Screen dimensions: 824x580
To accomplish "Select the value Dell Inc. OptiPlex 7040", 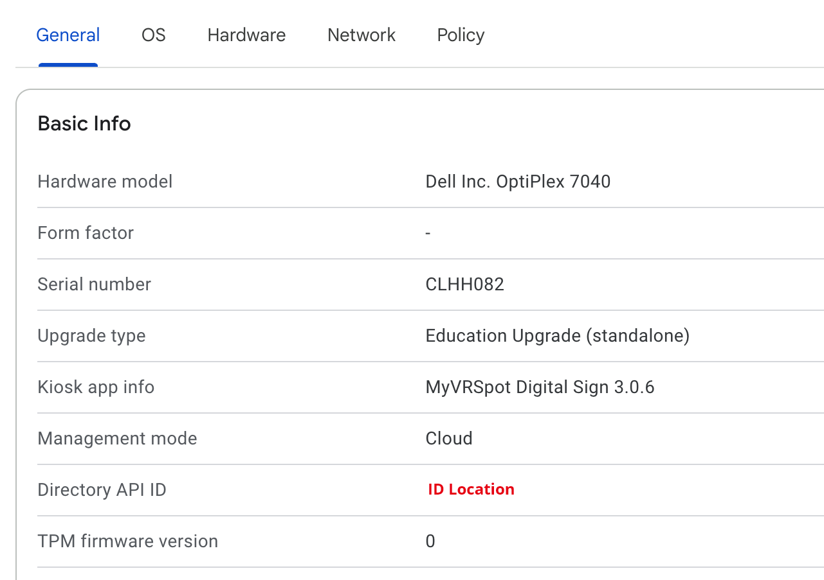I will click(x=518, y=182).
